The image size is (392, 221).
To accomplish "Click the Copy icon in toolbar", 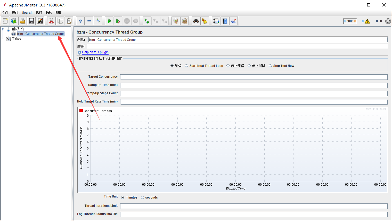I will [x=60, y=21].
